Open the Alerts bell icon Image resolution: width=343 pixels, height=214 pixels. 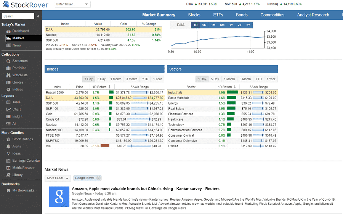pos(9,146)
